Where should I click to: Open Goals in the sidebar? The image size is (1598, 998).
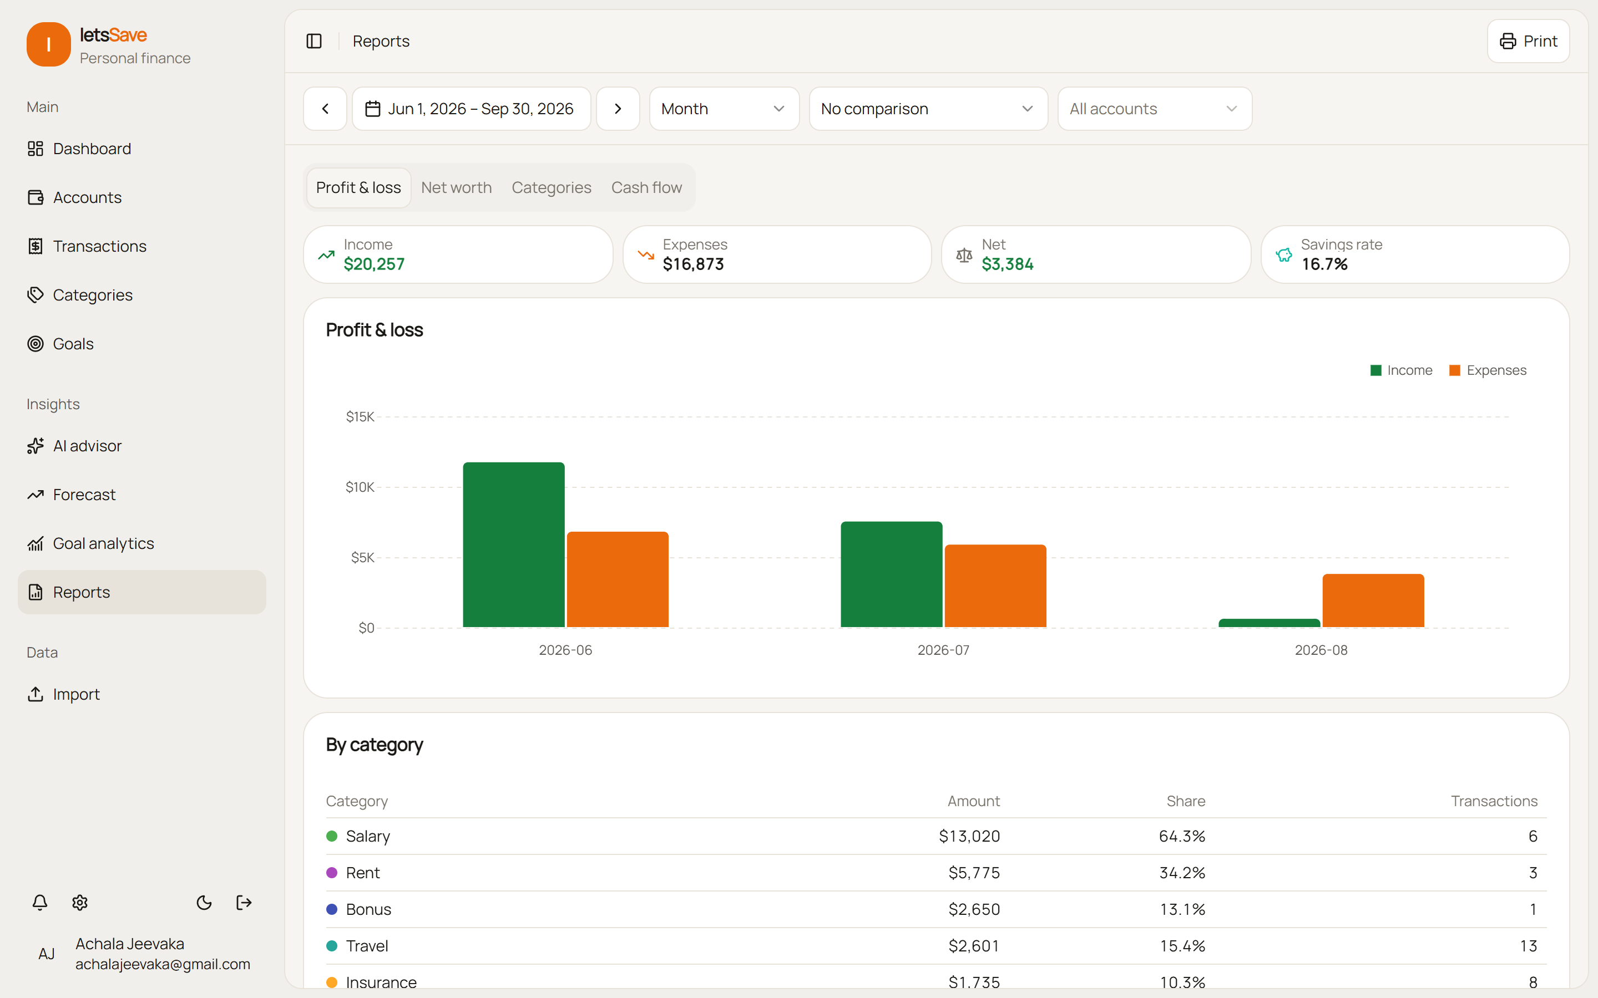pos(142,344)
